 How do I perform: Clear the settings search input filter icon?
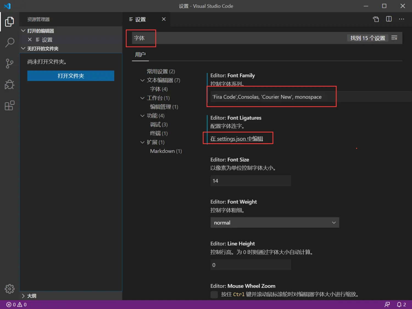pyautogui.click(x=394, y=38)
